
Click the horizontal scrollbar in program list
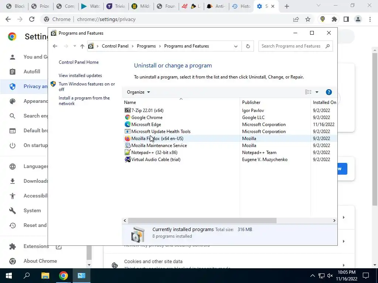pos(202,220)
